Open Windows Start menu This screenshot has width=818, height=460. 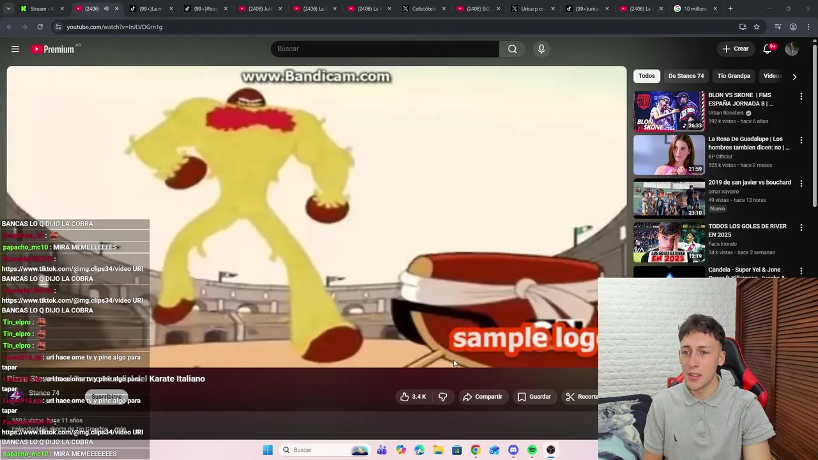click(x=268, y=450)
